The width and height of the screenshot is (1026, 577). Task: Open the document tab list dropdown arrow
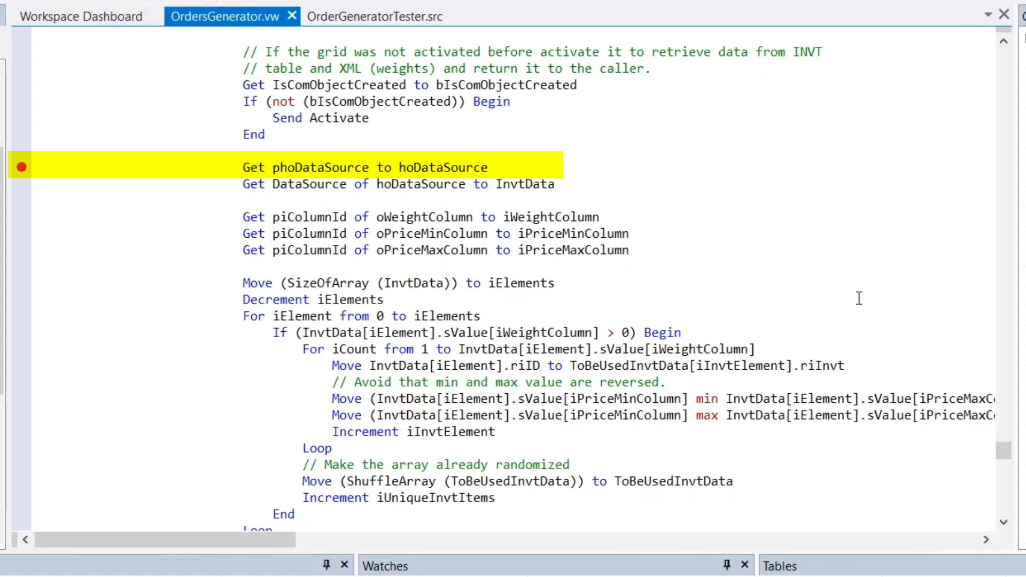[x=988, y=15]
